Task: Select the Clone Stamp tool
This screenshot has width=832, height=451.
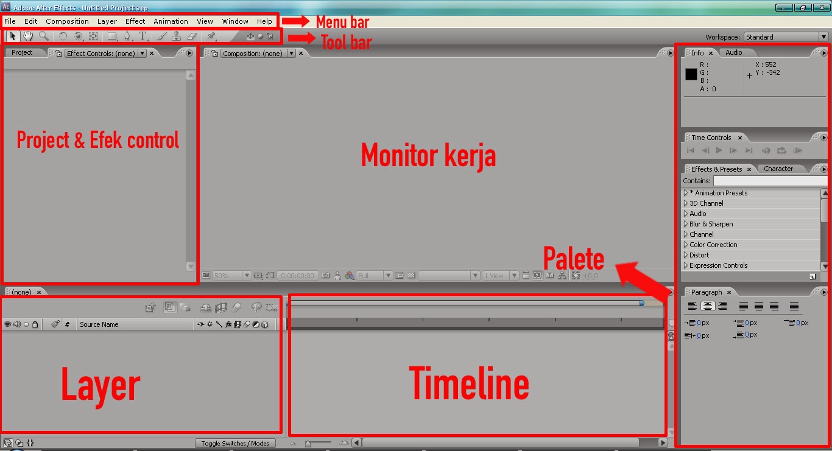Action: click(176, 36)
